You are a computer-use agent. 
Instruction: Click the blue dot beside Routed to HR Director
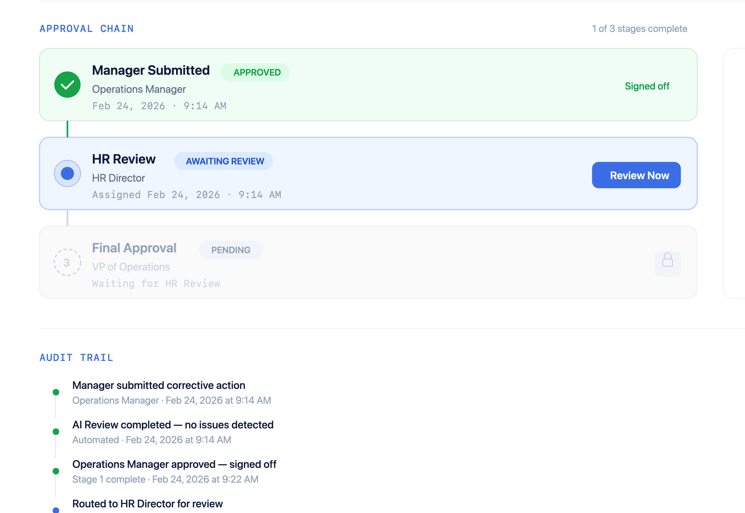[56, 511]
